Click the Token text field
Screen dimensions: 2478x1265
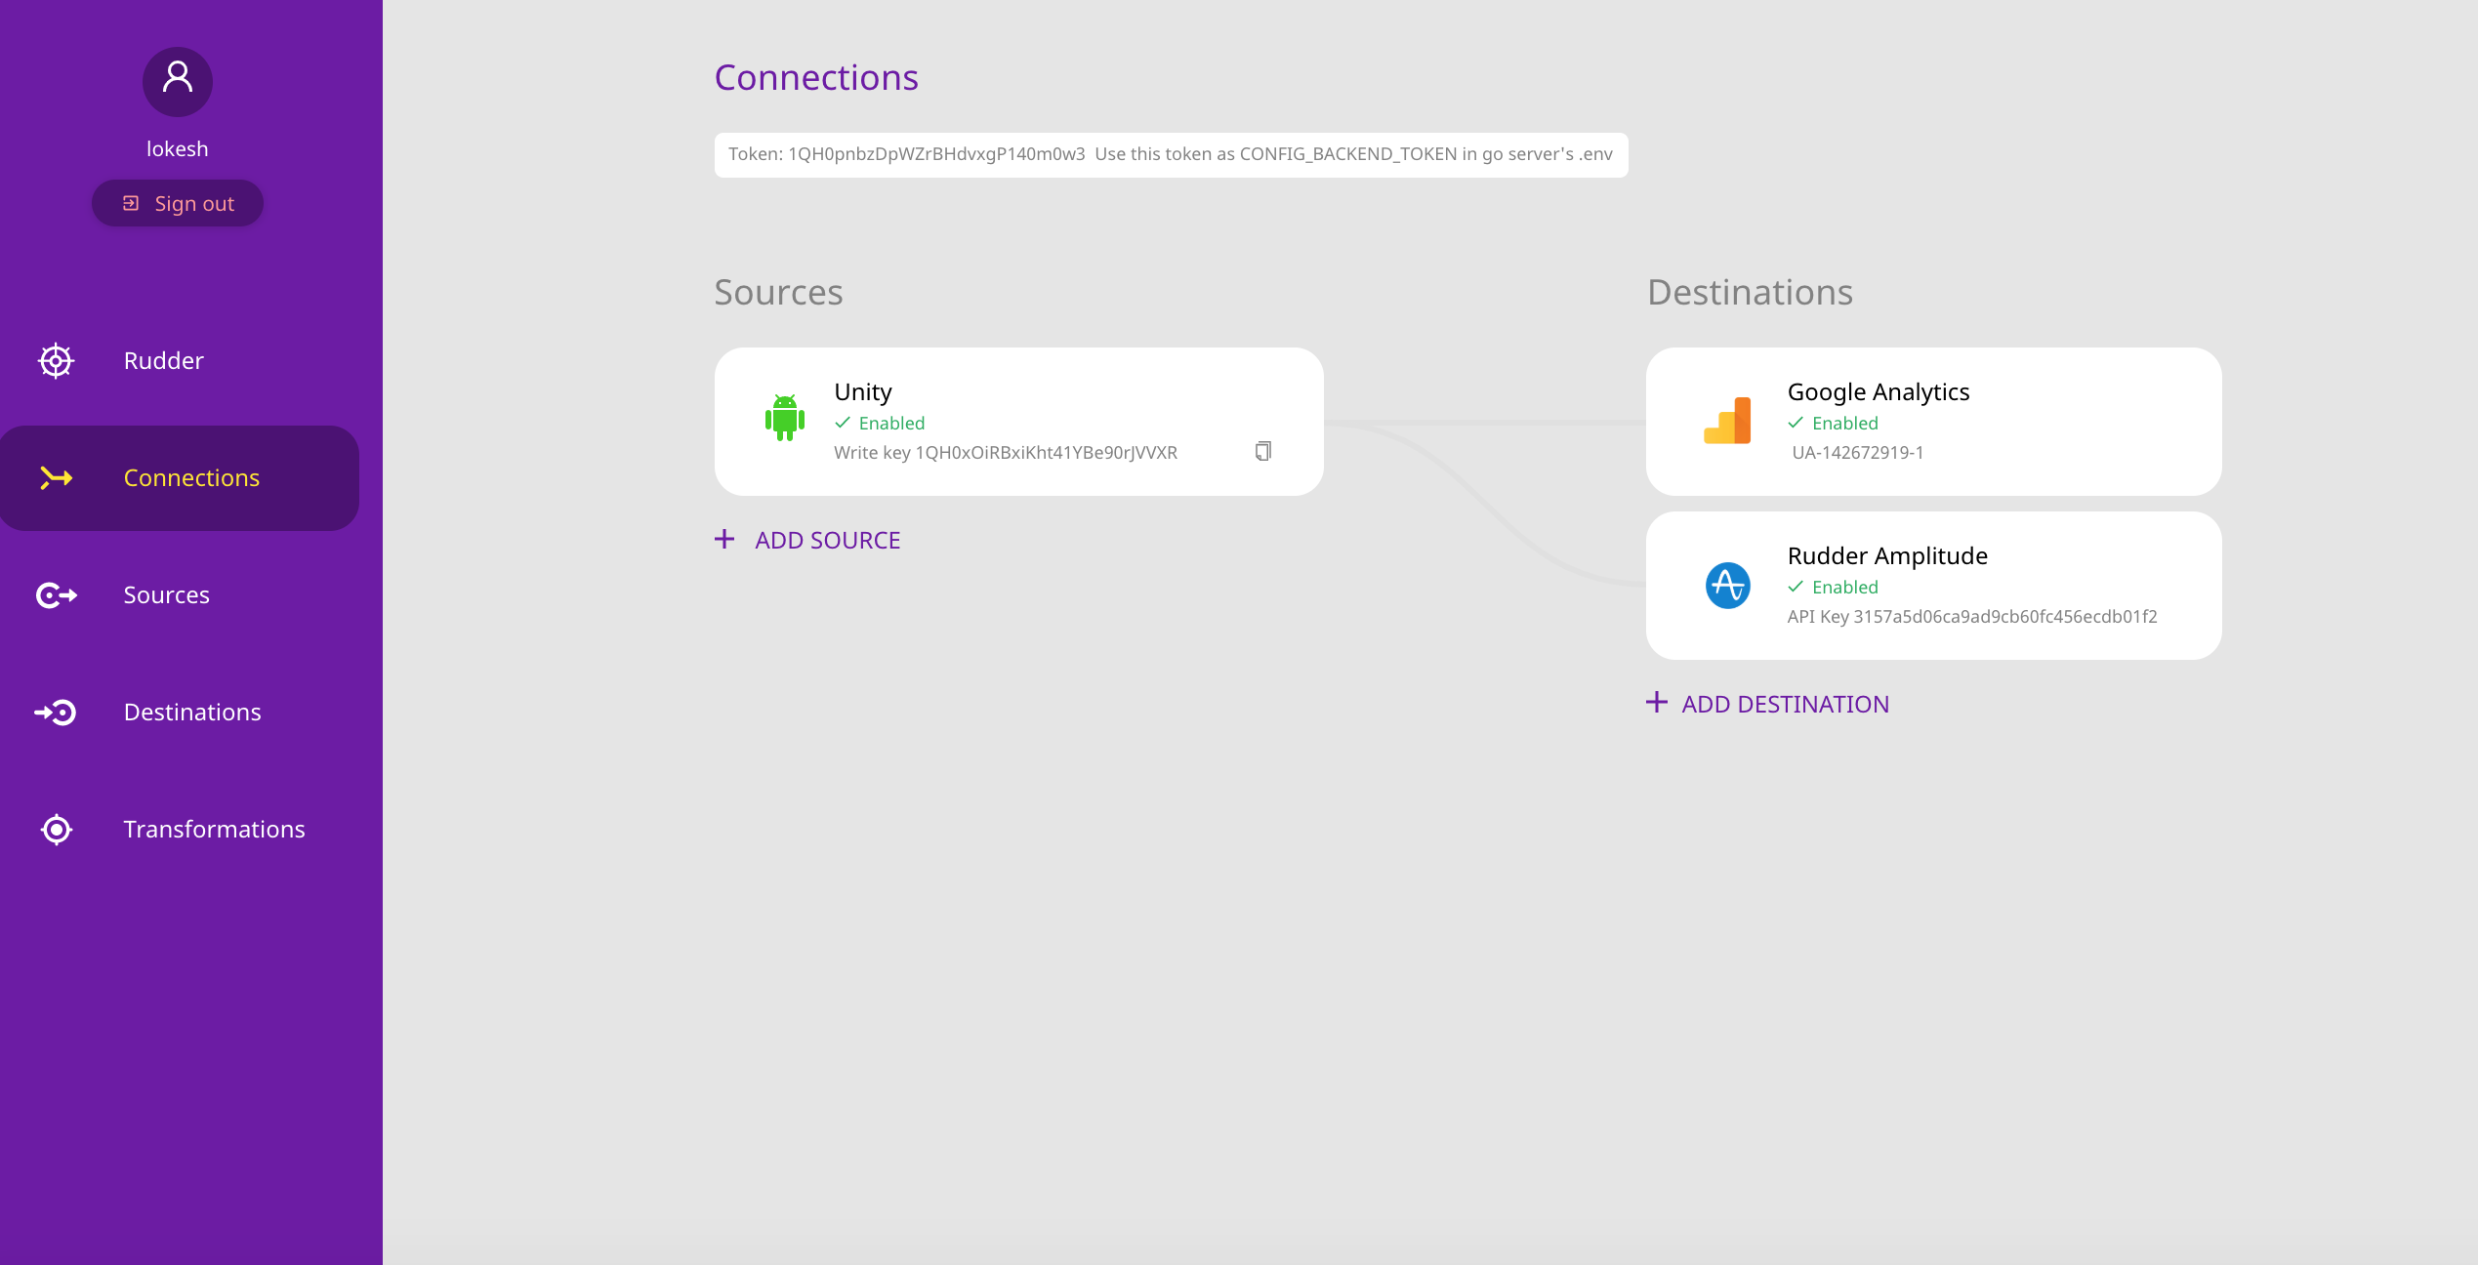[x=1170, y=154]
